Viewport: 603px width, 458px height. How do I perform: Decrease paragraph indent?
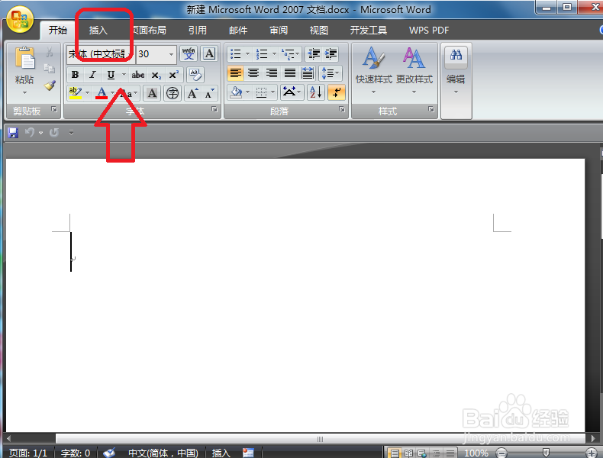click(x=314, y=54)
